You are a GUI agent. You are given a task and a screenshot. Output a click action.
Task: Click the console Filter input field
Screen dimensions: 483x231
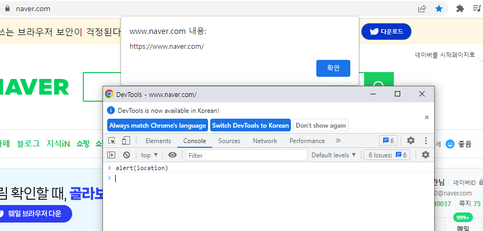point(246,155)
